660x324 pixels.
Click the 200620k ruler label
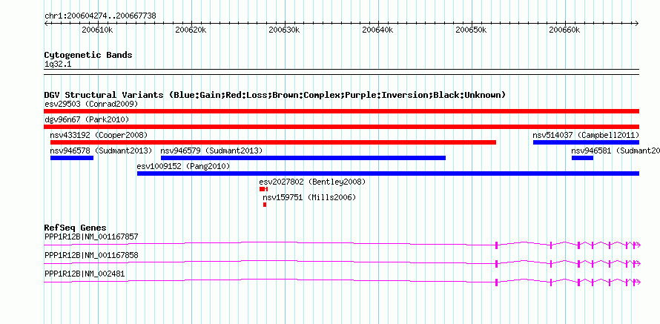[191, 30]
